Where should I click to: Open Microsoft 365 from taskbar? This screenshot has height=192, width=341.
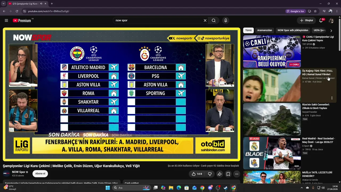163,188
